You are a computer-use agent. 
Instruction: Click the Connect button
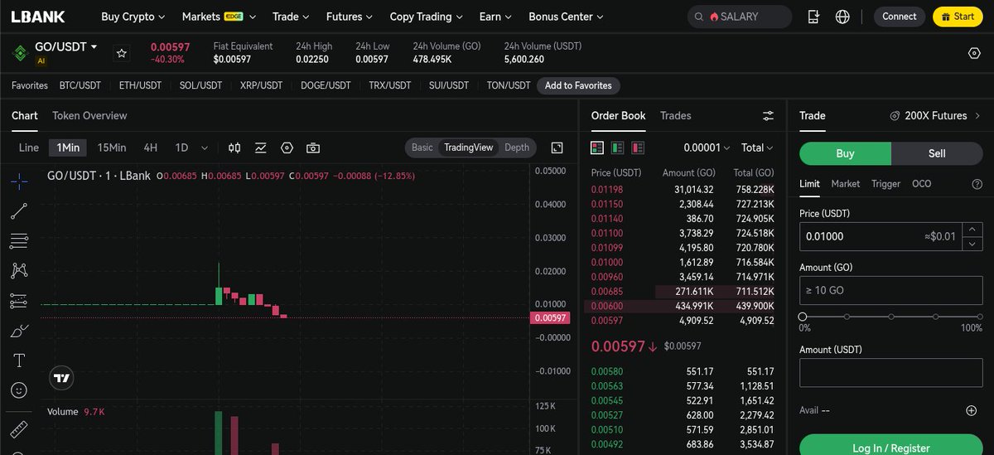coord(900,17)
